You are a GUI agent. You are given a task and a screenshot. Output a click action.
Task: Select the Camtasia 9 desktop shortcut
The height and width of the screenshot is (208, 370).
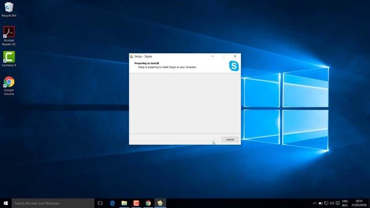point(9,59)
